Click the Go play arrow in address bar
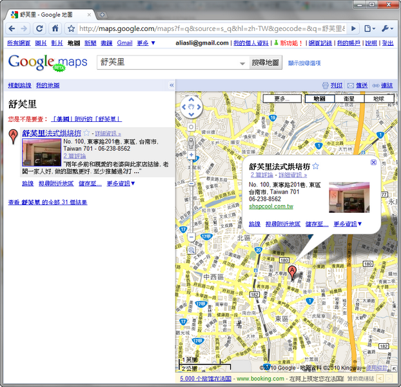 [x=354, y=28]
